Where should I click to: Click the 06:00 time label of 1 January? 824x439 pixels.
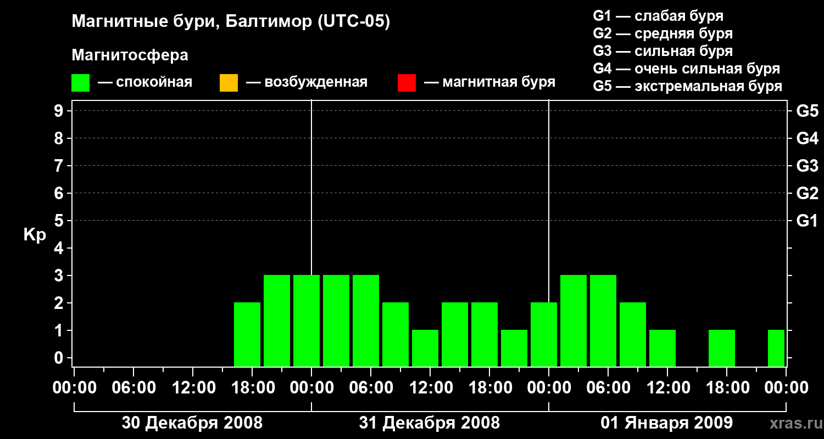[608, 388]
